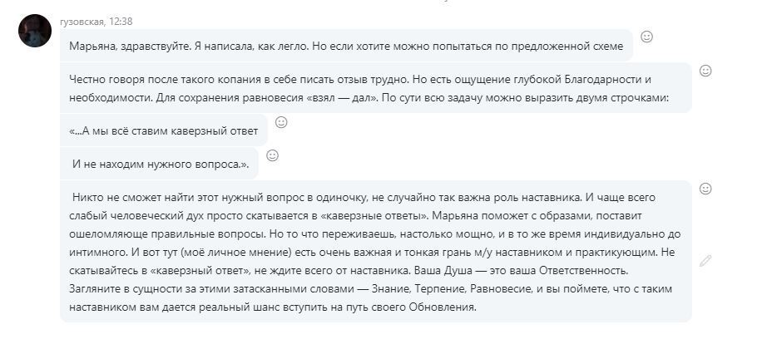This screenshot has height=339, width=772.
Task: React to 'И не находим нужного вопроса' message
Action: 272,155
